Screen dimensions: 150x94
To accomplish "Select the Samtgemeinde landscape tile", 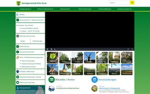I will click(127, 69).
